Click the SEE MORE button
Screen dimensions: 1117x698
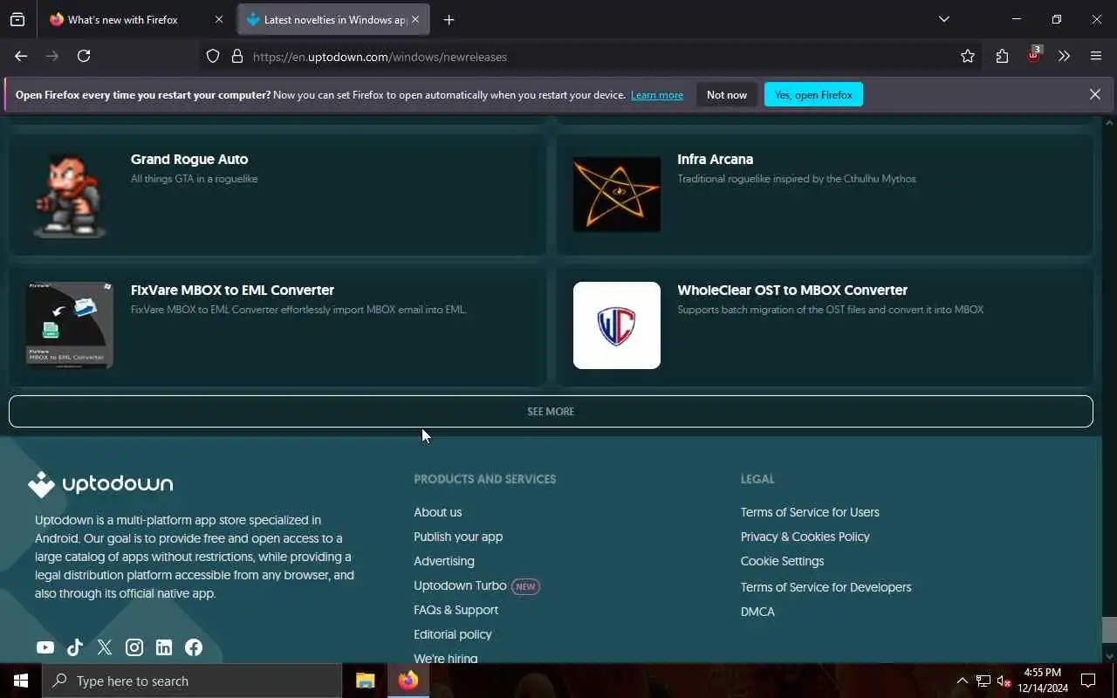click(x=551, y=411)
